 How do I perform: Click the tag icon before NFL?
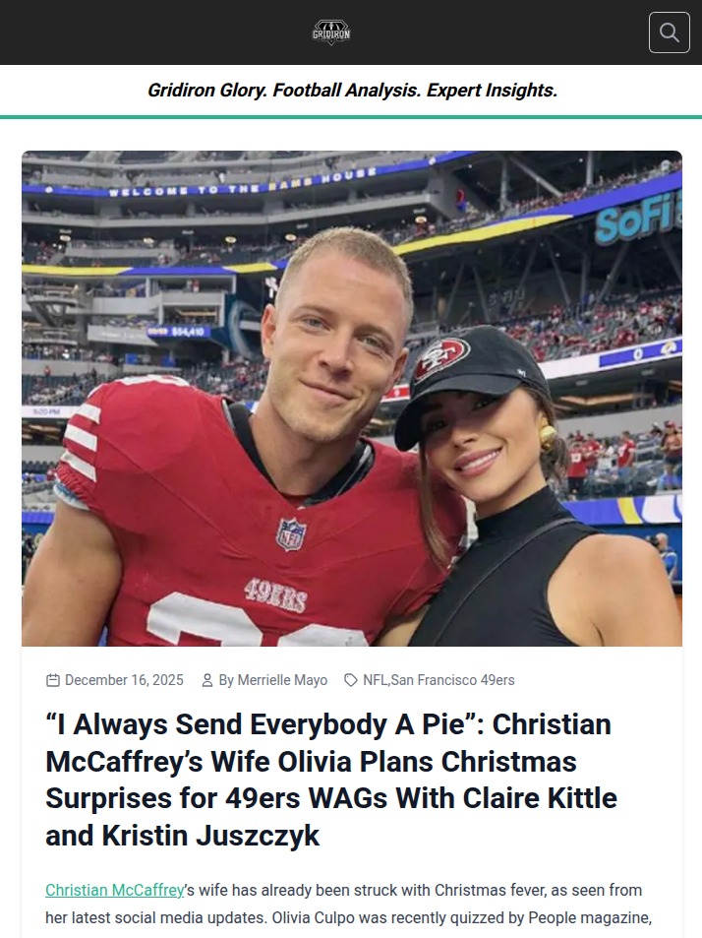[350, 680]
